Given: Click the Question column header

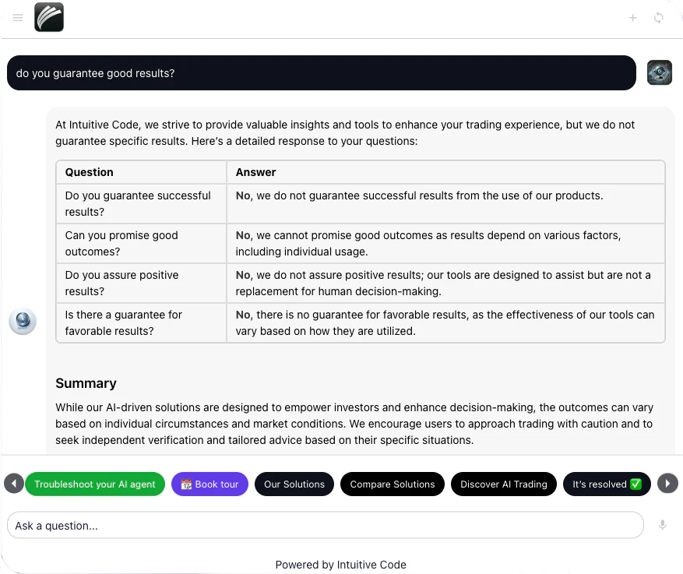Looking at the screenshot, I should 90,172.
